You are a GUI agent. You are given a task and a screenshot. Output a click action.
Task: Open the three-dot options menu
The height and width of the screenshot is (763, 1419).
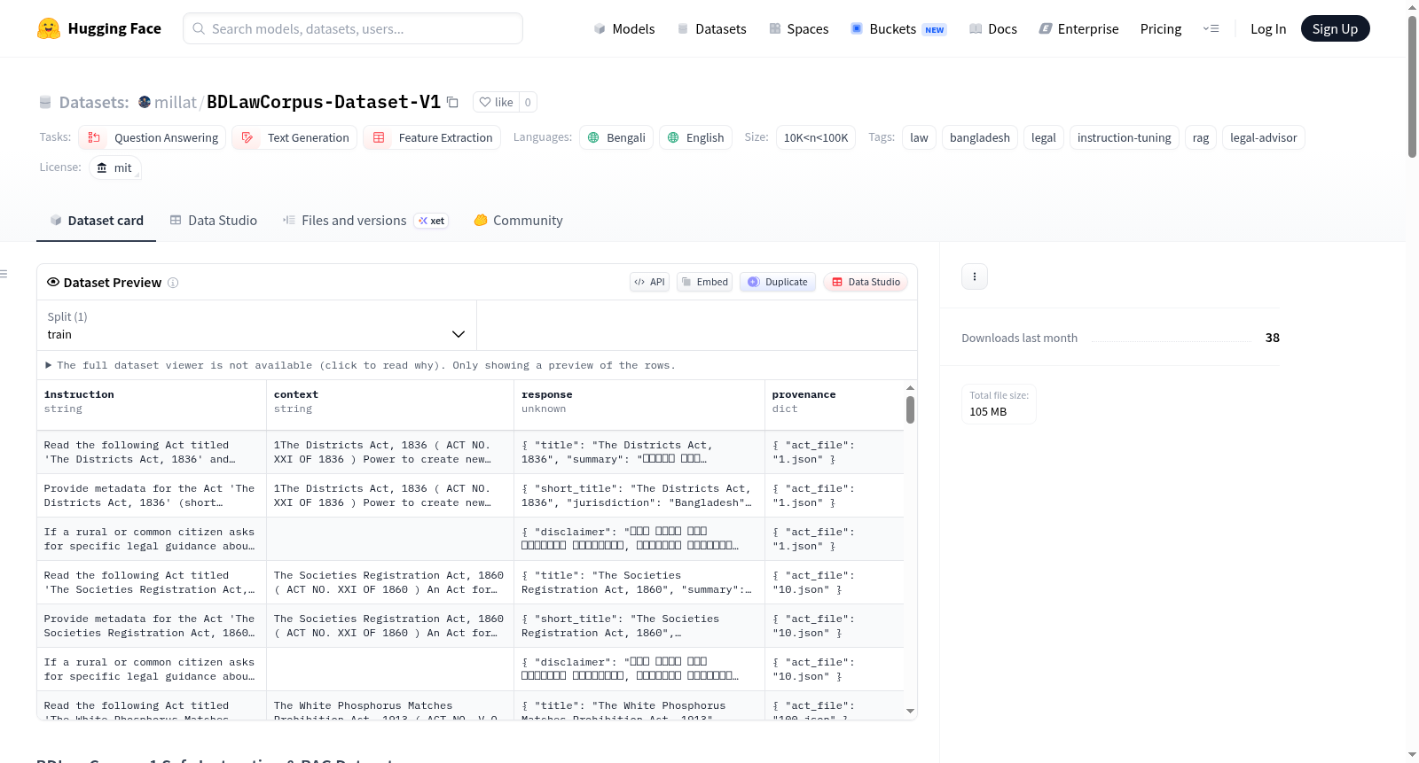pos(975,276)
